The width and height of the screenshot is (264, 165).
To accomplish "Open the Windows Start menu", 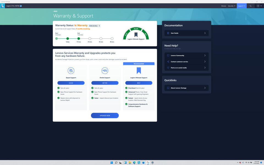I will pos(111,163).
